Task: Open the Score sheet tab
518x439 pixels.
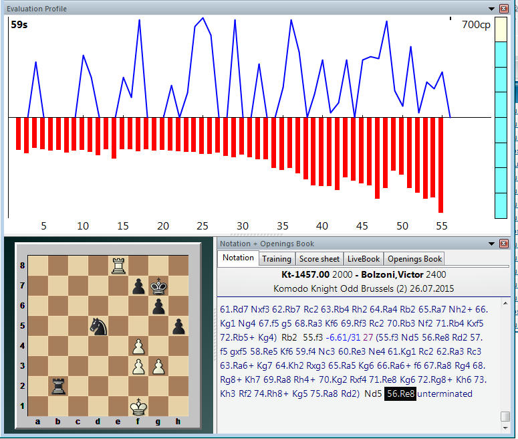Action: [319, 259]
